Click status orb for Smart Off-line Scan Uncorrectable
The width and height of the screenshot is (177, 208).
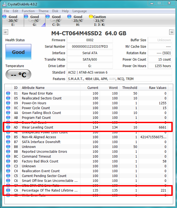[8, 181]
